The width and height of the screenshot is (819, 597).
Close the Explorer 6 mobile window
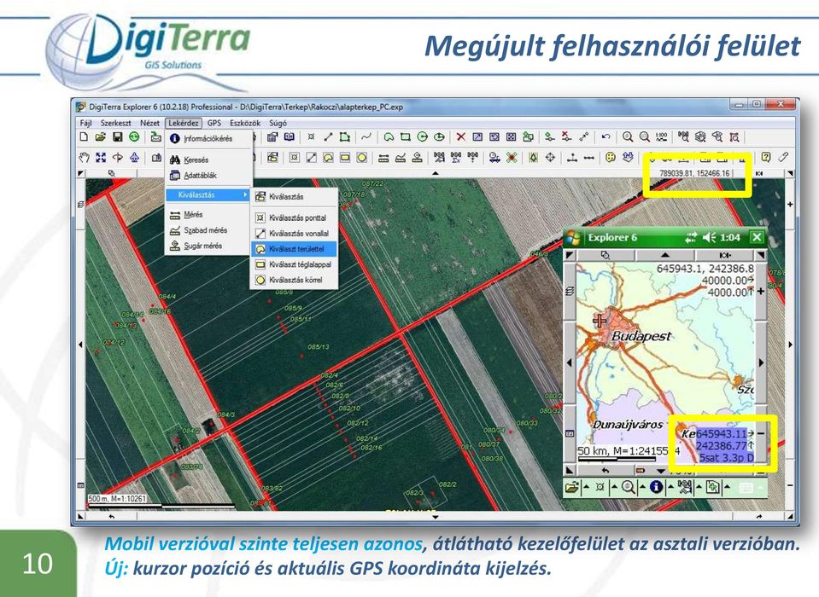757,238
